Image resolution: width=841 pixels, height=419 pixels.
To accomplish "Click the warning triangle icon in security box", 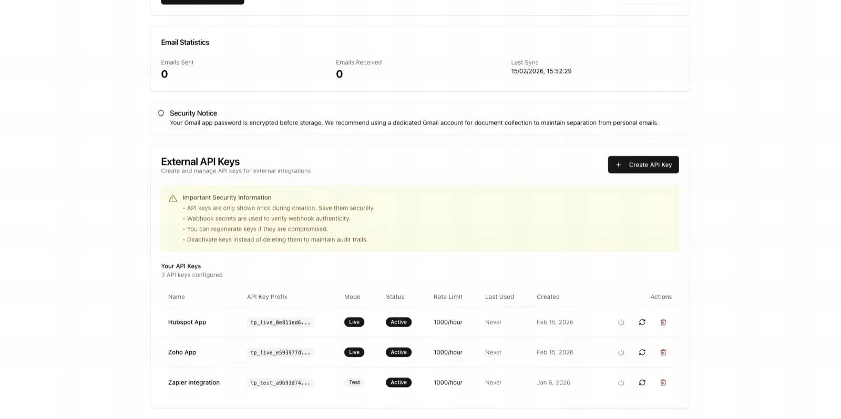I will pos(173,198).
